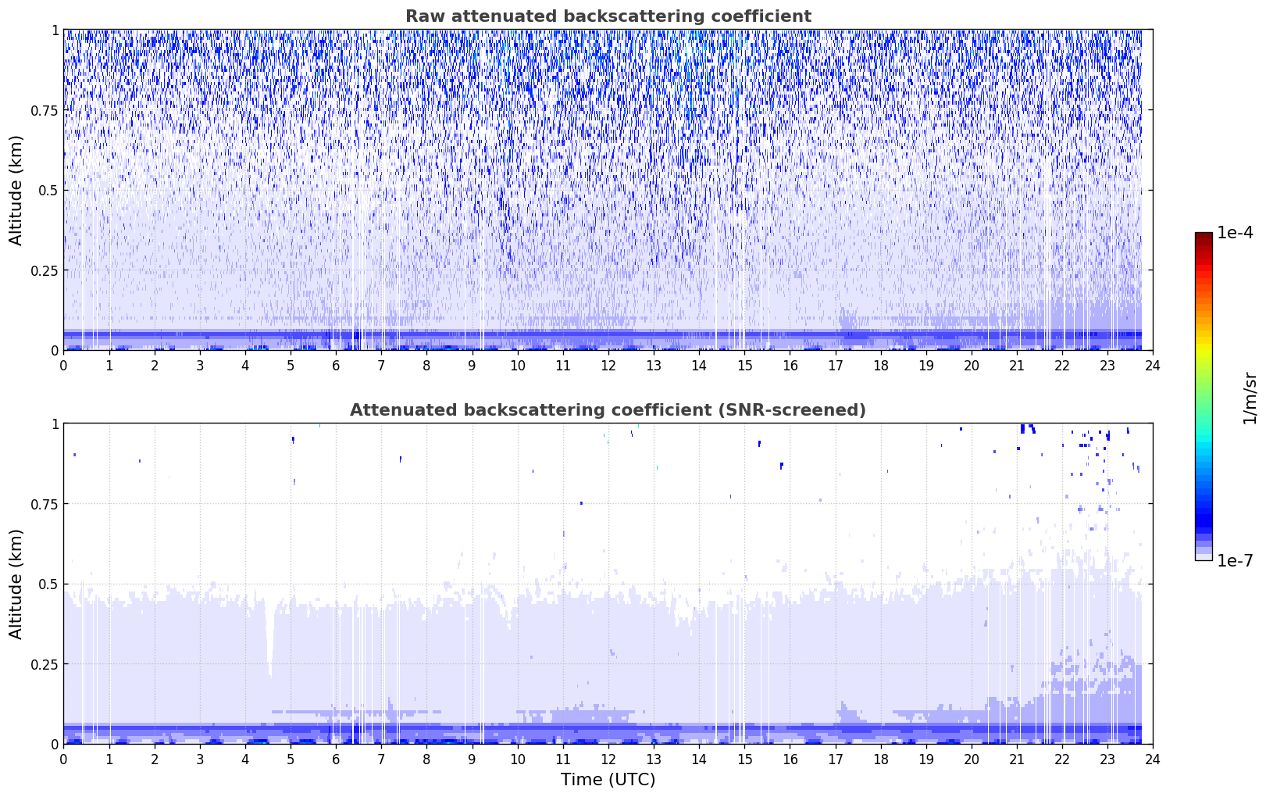Viewport: 1266px width, 797px height.
Task: Click hour 0 tick on bottom plot
Action: (64, 759)
